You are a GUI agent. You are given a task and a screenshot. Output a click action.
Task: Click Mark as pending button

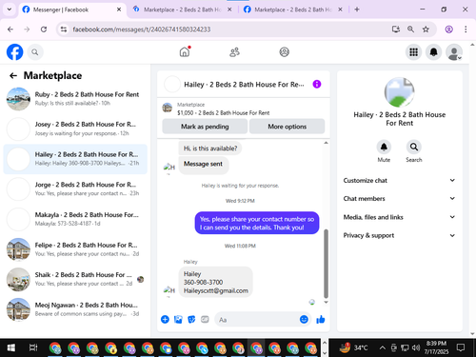[x=205, y=127]
